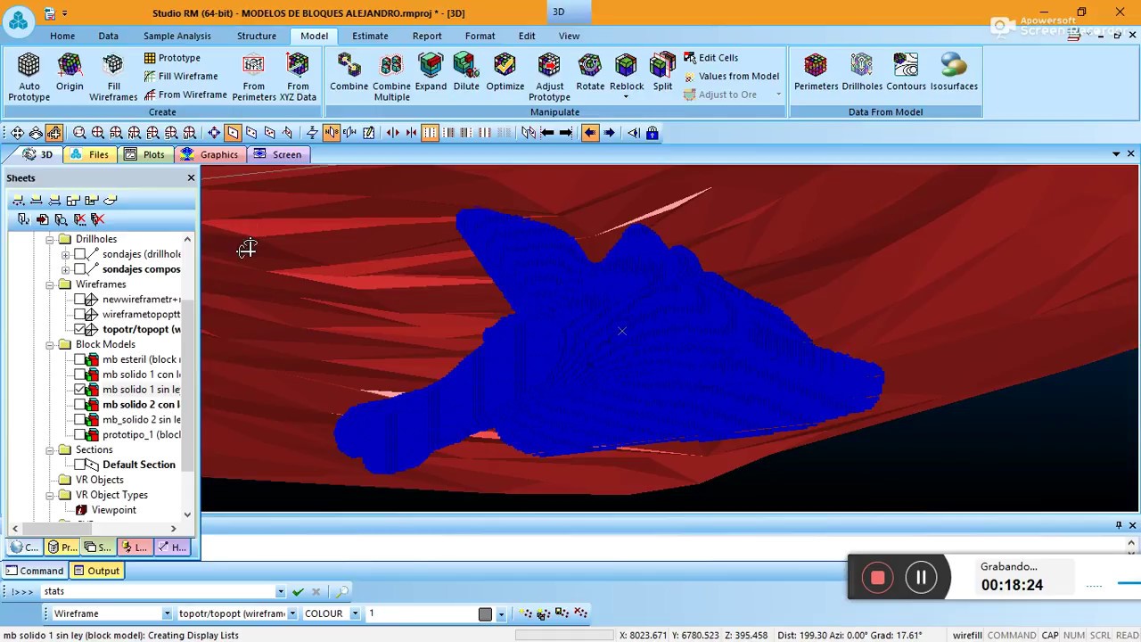This screenshot has height=642, width=1141.
Task: Click the Prototype button in Create group
Action: pos(172,57)
